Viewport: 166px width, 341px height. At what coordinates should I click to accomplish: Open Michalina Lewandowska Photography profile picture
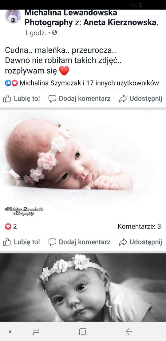13,16
